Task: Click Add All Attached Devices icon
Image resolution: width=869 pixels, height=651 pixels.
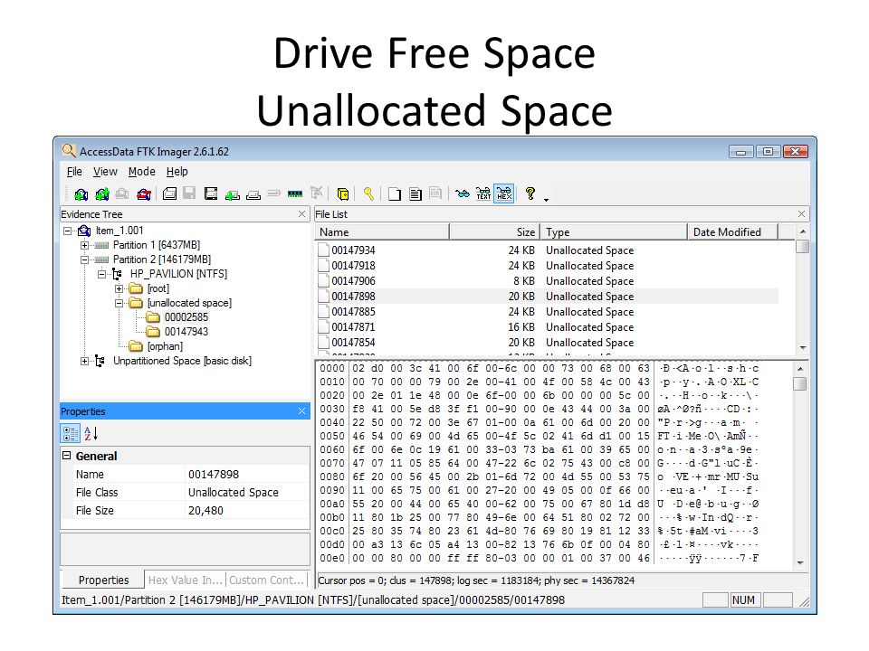Action: (x=102, y=193)
